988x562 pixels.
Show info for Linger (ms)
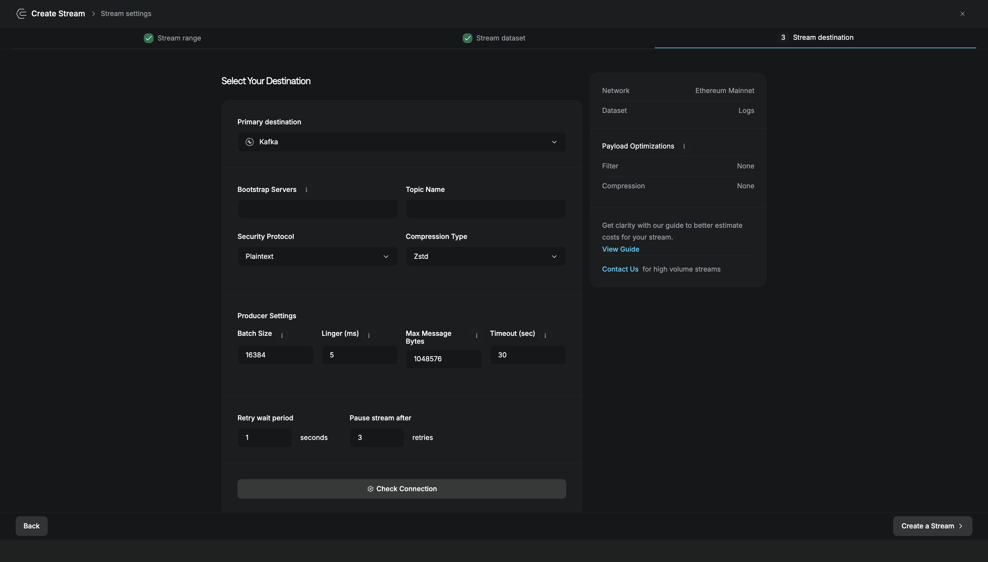pos(369,336)
